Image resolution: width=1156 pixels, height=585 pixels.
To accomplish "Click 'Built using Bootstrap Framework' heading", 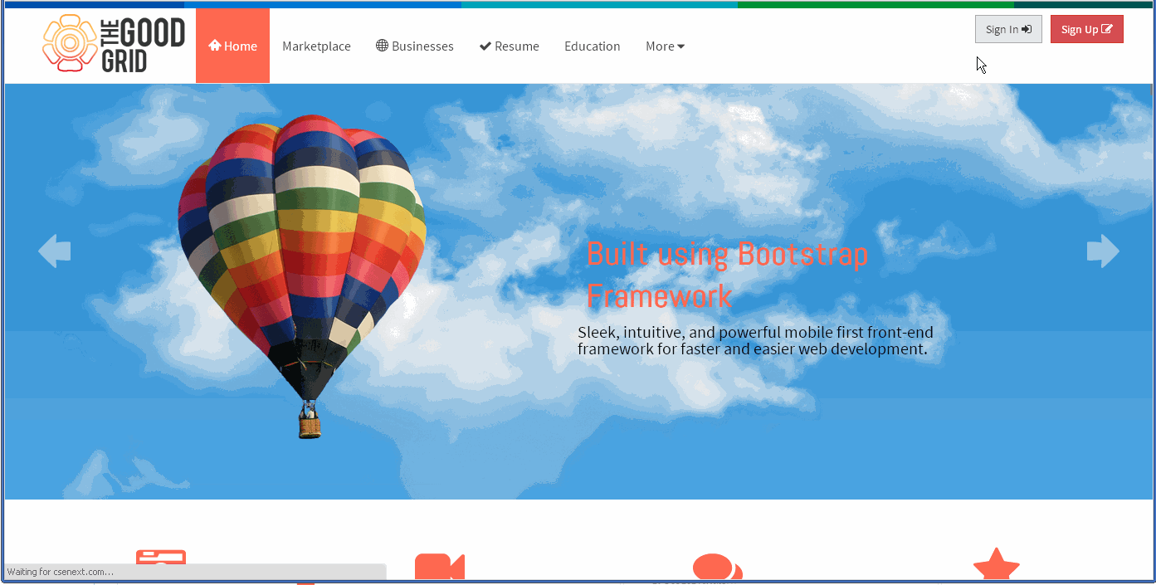I will point(727,275).
